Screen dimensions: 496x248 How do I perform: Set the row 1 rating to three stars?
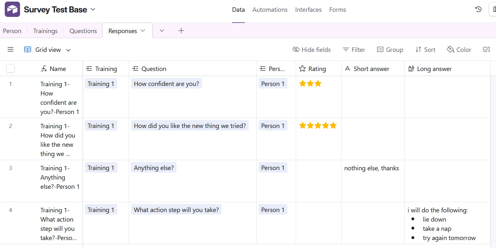(x=318, y=84)
